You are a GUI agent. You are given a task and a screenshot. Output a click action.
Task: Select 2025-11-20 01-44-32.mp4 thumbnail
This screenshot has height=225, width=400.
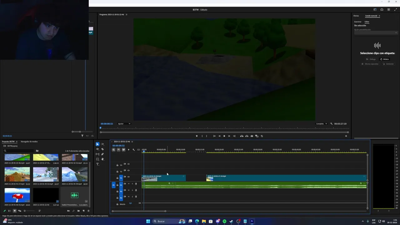[x=46, y=174]
